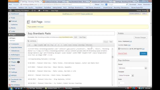Click Move to Trash link

click(x=122, y=53)
